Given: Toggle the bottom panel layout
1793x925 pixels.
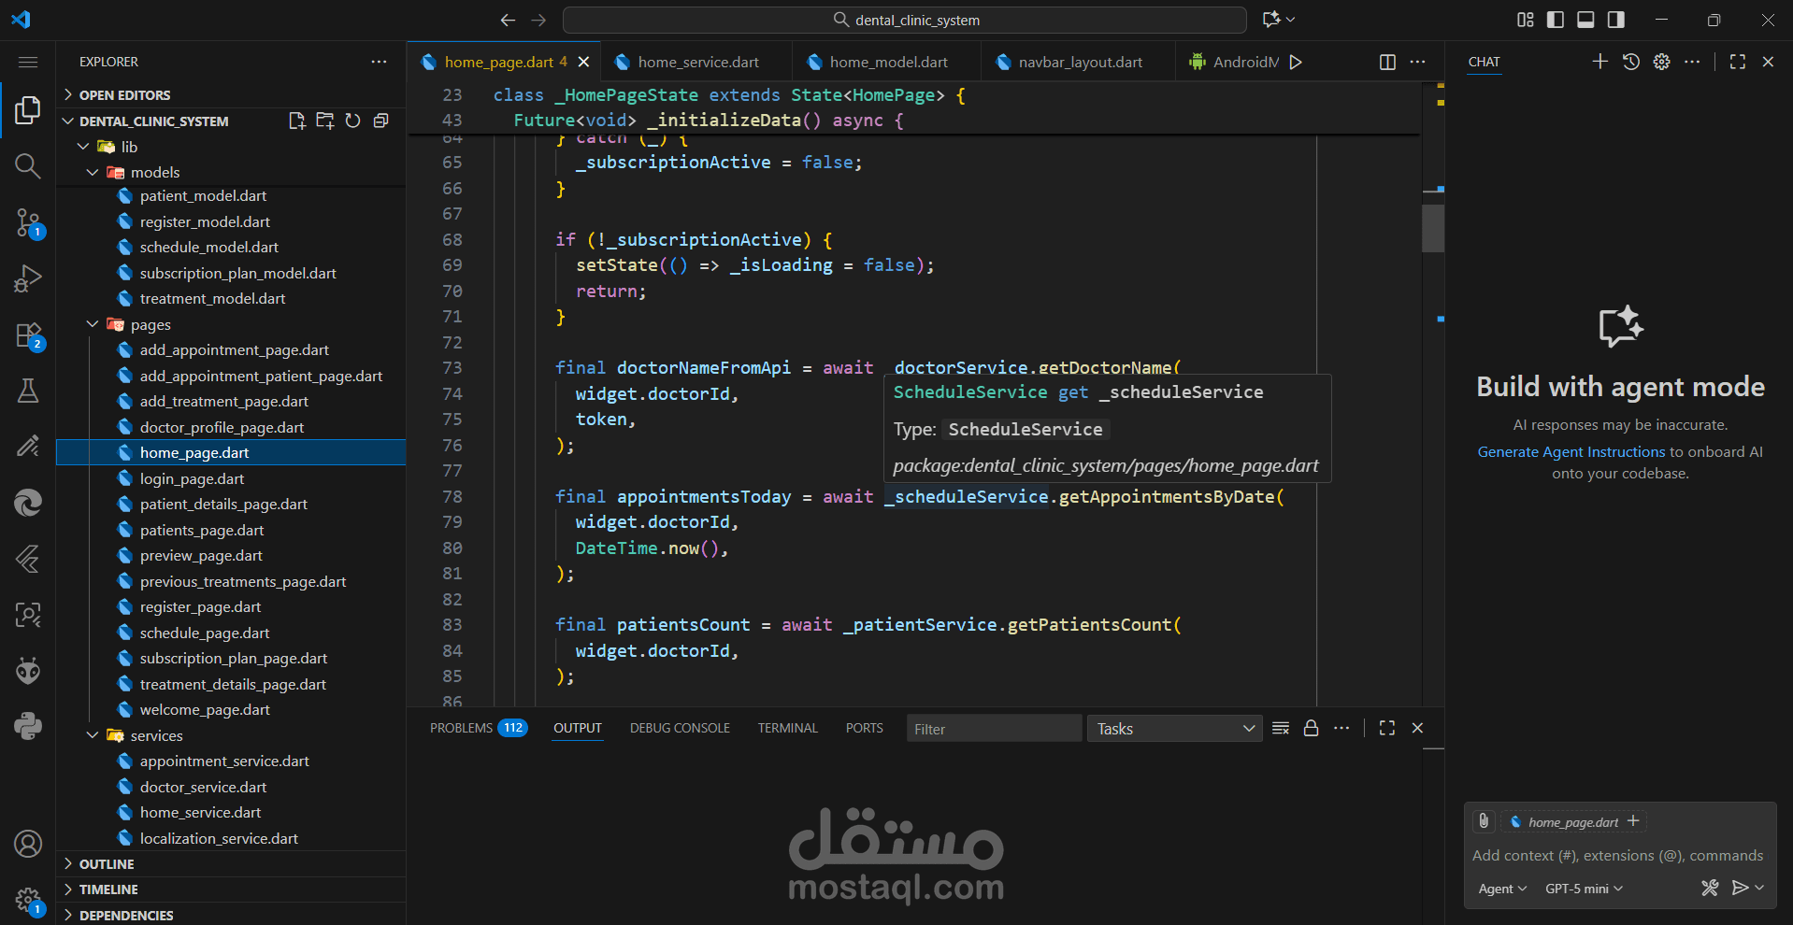Looking at the screenshot, I should [x=1585, y=20].
